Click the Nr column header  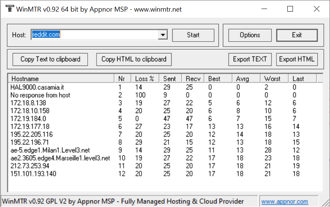[x=122, y=79]
